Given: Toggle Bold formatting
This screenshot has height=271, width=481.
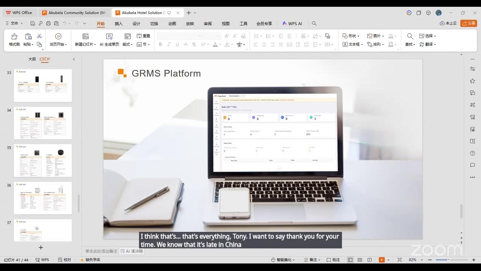Looking at the screenshot, I should coord(160,44).
